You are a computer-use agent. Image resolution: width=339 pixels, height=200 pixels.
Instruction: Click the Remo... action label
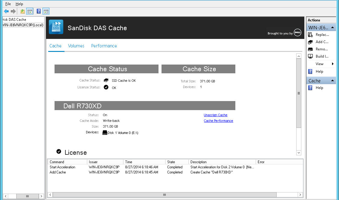(x=322, y=49)
